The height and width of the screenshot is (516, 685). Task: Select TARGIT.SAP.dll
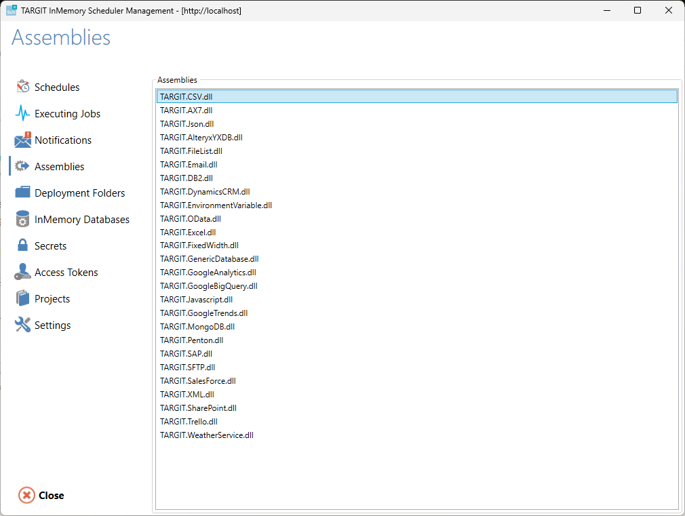[417, 353]
